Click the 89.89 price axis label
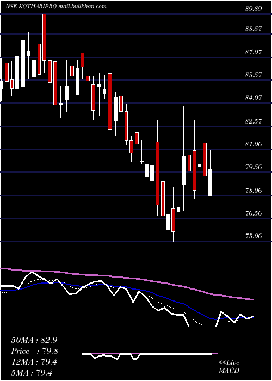This screenshot has width=272, height=381. (254, 9)
